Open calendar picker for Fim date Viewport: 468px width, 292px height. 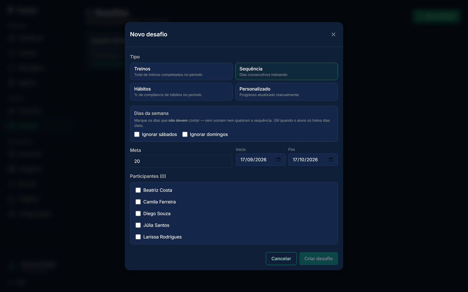click(x=331, y=160)
